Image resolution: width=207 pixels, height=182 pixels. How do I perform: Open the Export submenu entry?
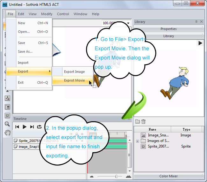[29, 71]
